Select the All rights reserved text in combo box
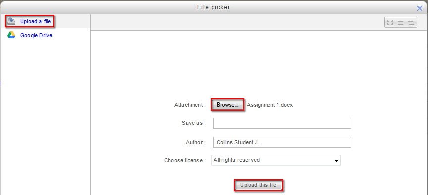 pos(236,160)
